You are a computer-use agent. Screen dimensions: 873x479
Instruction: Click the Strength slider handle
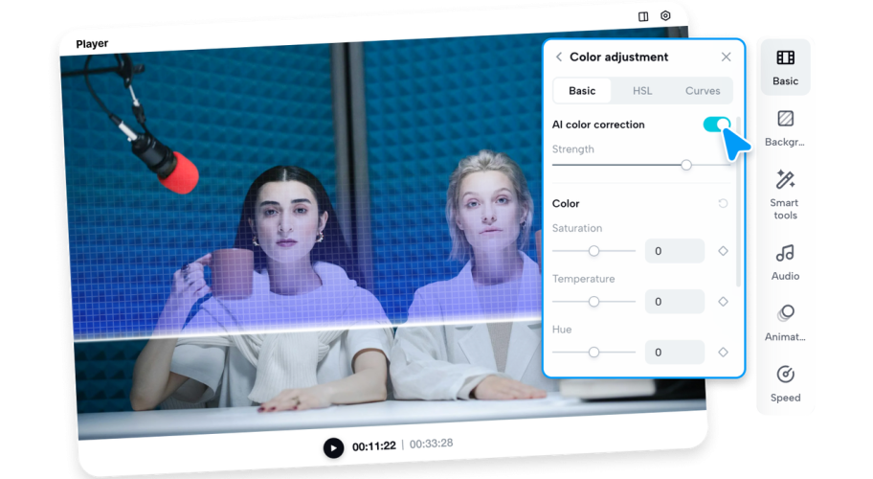click(x=686, y=166)
